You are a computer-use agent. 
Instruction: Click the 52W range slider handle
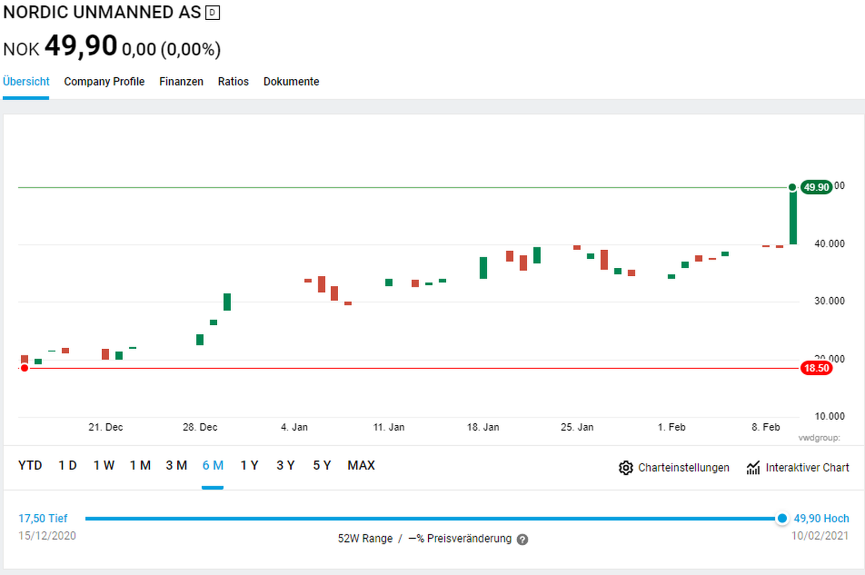coord(782,519)
